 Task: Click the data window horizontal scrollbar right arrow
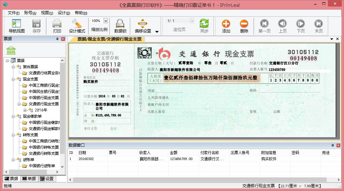[x=338, y=180]
